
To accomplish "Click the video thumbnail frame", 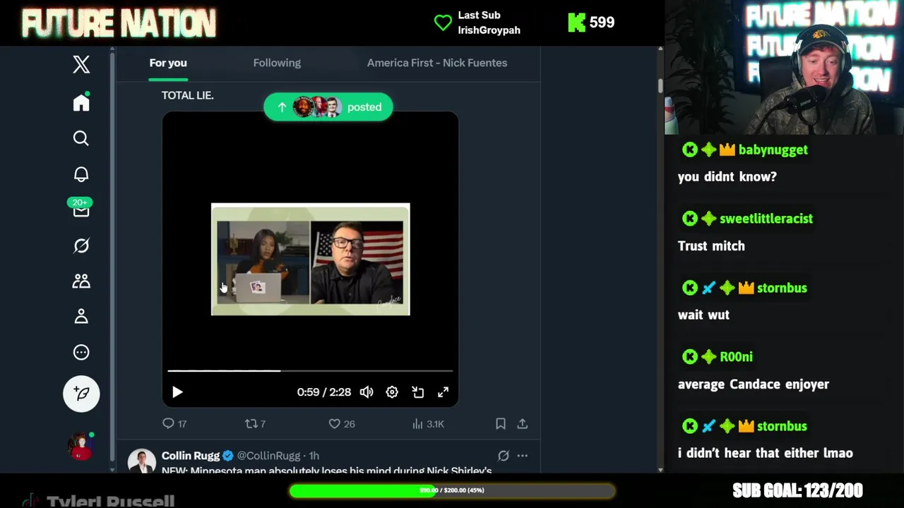I will coord(310,259).
